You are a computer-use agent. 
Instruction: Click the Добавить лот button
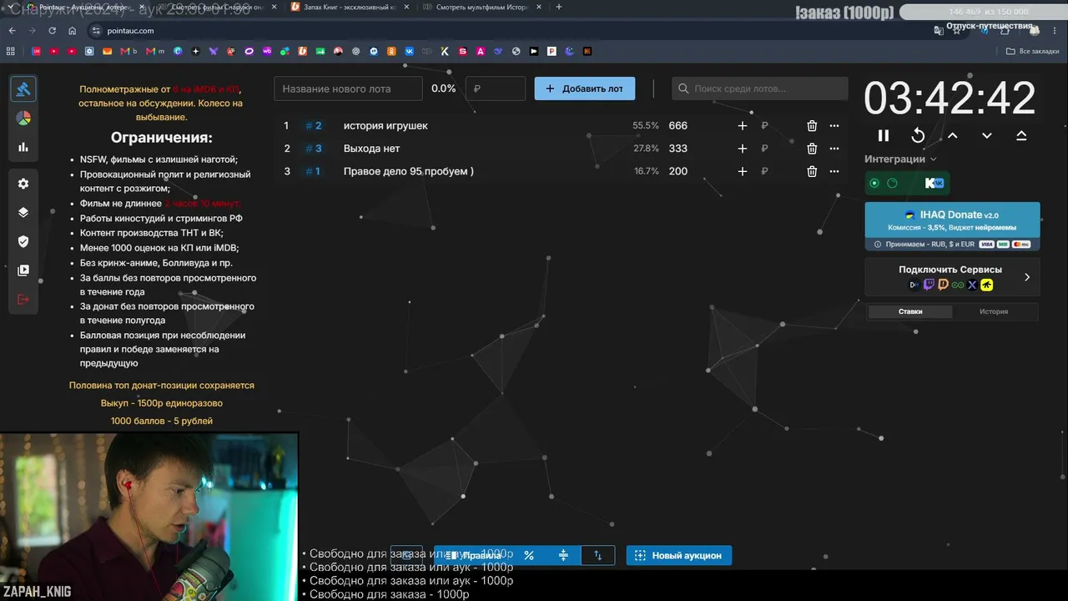click(585, 88)
